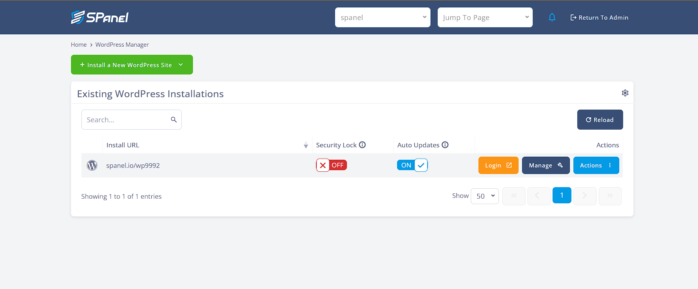This screenshot has height=289, width=698.
Task: Focus the Search input field
Action: [x=132, y=120]
